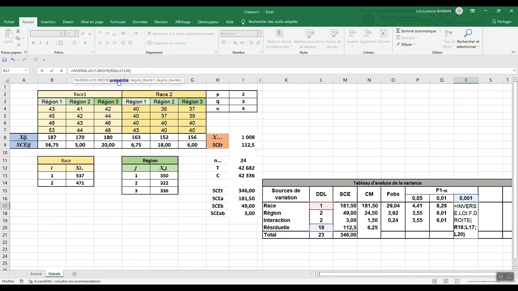Click the Cut scissors icon
Viewport: 518px width, 291px height.
click(x=18, y=31)
